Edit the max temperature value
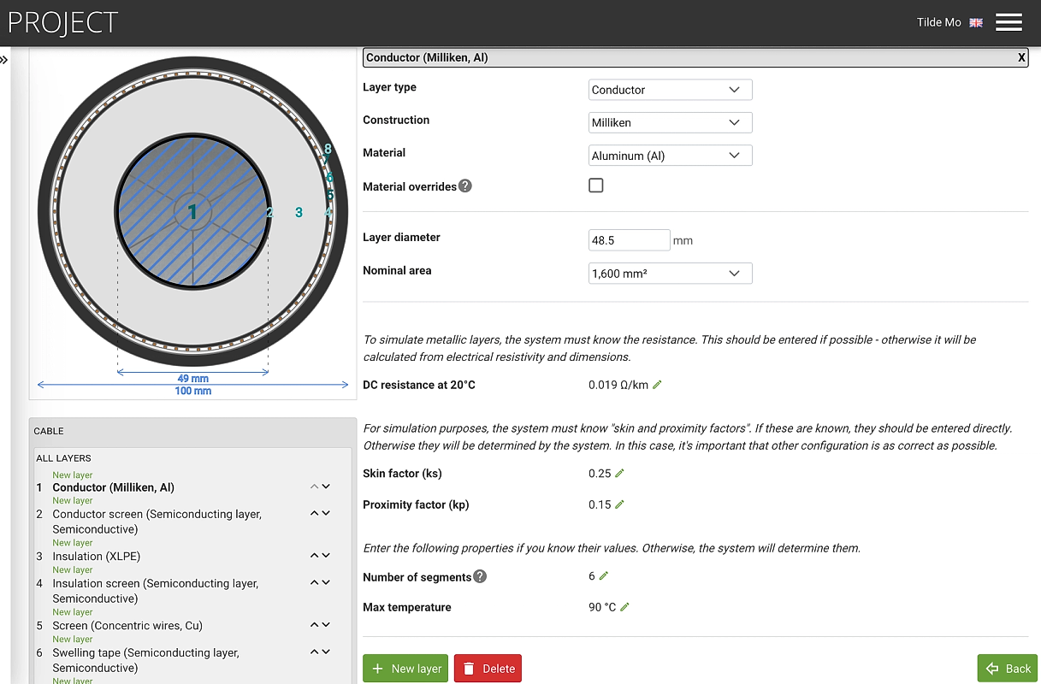Viewport: 1041px width, 684px height. pyautogui.click(x=624, y=607)
